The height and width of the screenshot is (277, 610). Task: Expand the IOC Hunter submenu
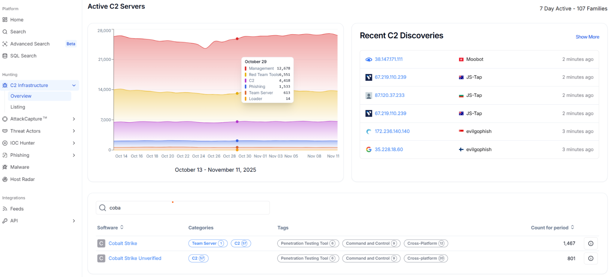coord(74,143)
